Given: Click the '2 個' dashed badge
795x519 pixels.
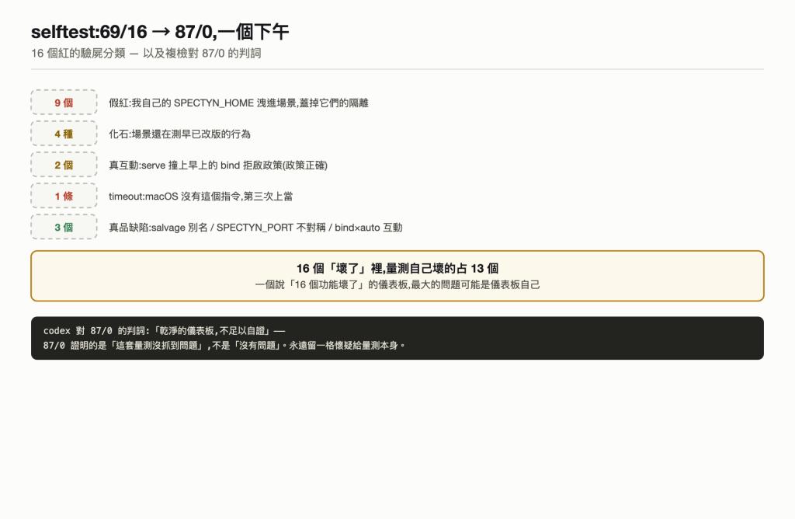Looking at the screenshot, I should (x=64, y=165).
